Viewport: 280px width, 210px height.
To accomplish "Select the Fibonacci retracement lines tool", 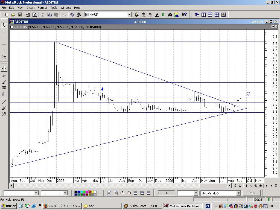I will coord(4,88).
